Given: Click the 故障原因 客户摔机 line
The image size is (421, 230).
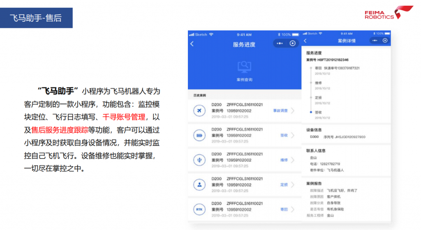Looking at the screenshot, I should coord(325,196).
